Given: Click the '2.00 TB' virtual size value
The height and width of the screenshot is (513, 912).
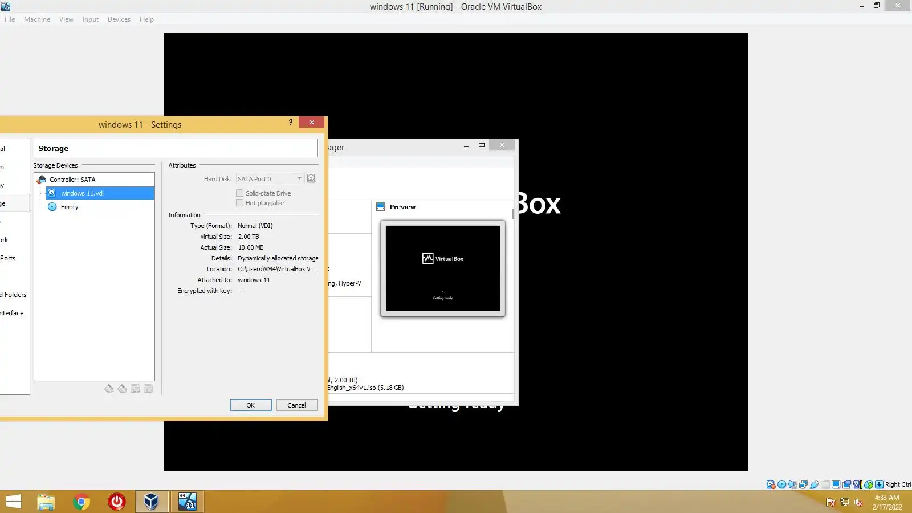Looking at the screenshot, I should tap(249, 237).
